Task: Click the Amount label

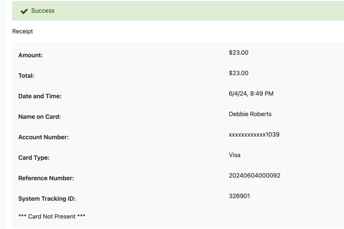Action: tap(31, 55)
